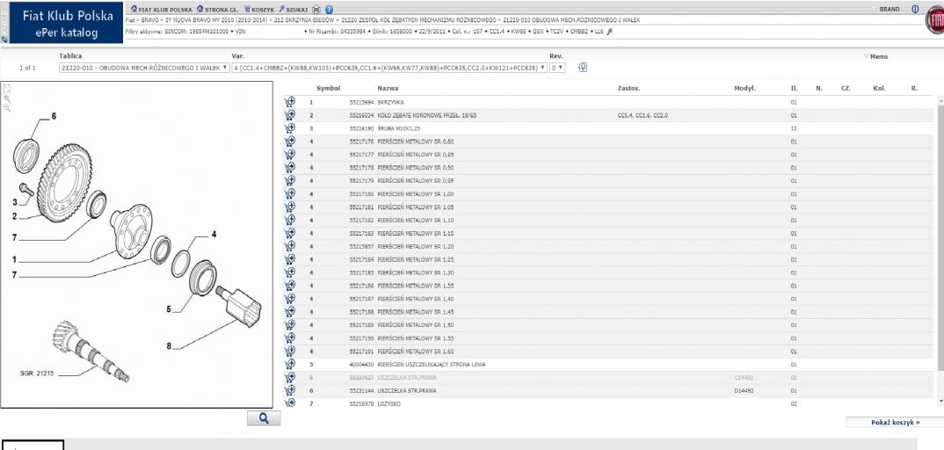The image size is (944, 450).
Task: Add ŚRUBA M10X1,25 to the cart
Action: [289, 127]
